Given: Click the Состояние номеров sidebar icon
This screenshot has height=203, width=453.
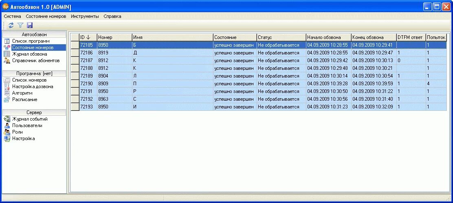Looking at the screenshot, I should click(x=7, y=48).
